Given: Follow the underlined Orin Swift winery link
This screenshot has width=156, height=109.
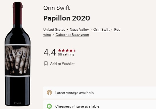Looking at the screenshot, I should (x=102, y=30).
